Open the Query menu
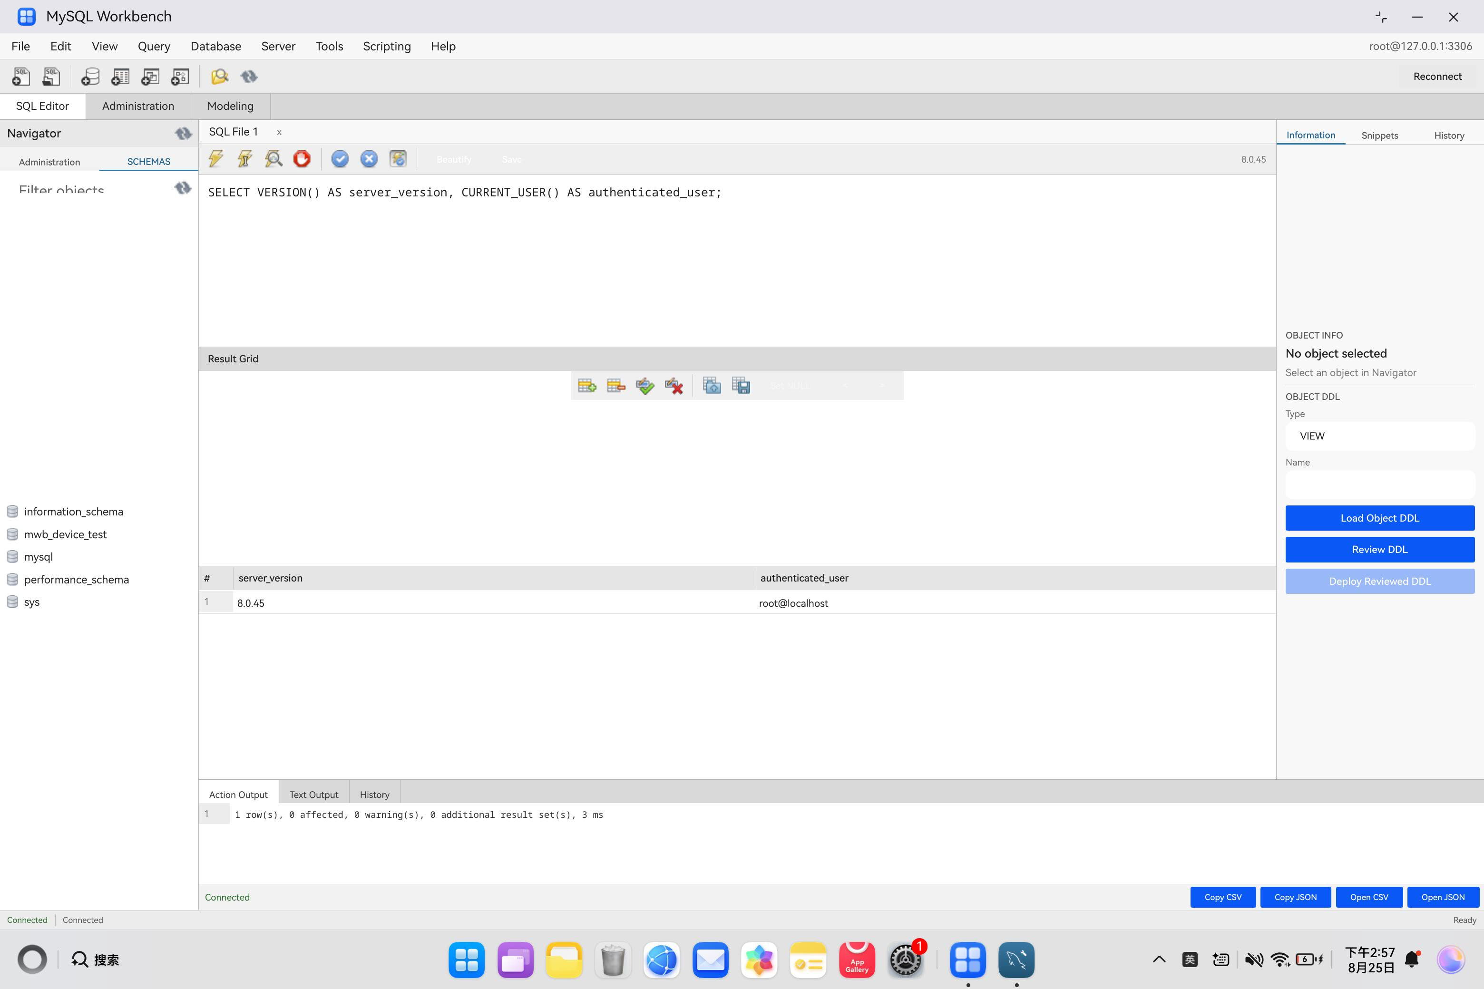 click(x=154, y=46)
